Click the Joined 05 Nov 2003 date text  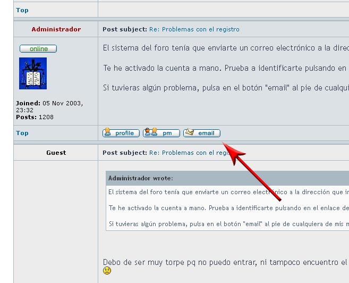49,106
